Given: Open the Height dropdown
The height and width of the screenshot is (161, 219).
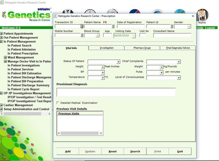Looking at the screenshot, I should 103,67.
